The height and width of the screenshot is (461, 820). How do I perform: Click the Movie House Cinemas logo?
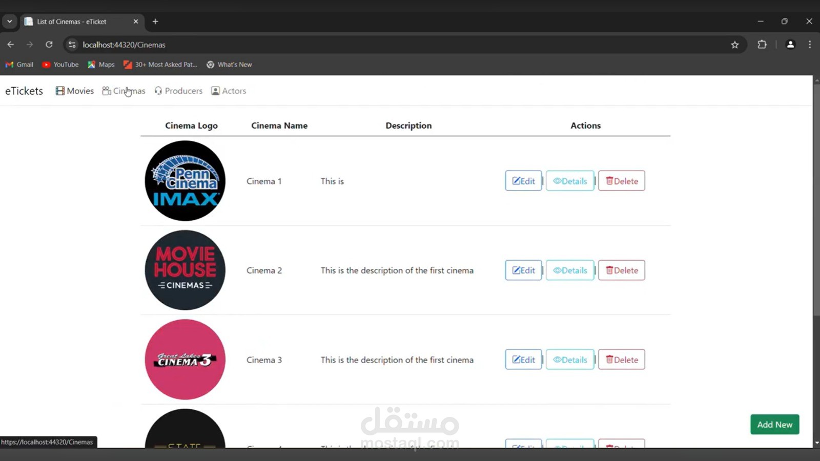click(x=185, y=270)
